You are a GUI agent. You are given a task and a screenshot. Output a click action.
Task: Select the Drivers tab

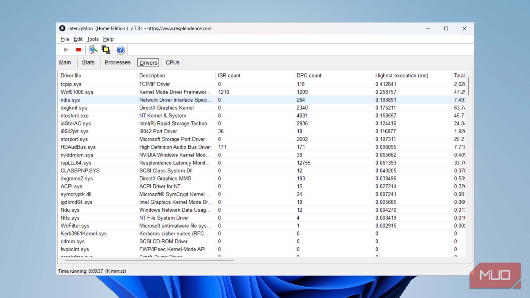click(x=148, y=63)
